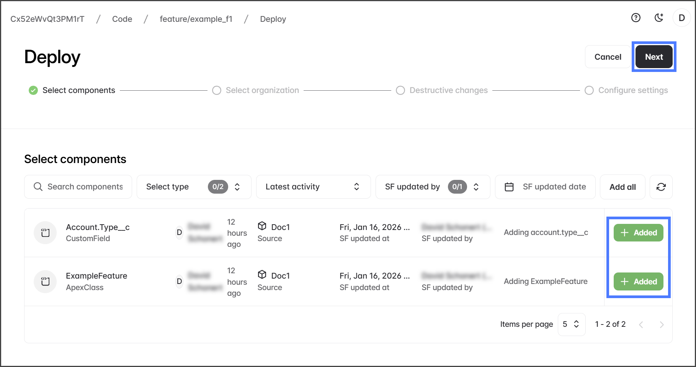Image resolution: width=696 pixels, height=367 pixels.
Task: Toggle dark mode moon icon
Action: click(x=658, y=18)
